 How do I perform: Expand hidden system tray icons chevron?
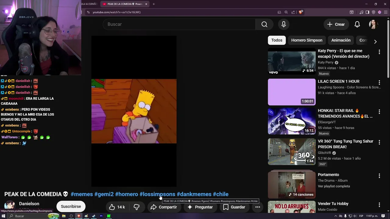[x=336, y=216]
